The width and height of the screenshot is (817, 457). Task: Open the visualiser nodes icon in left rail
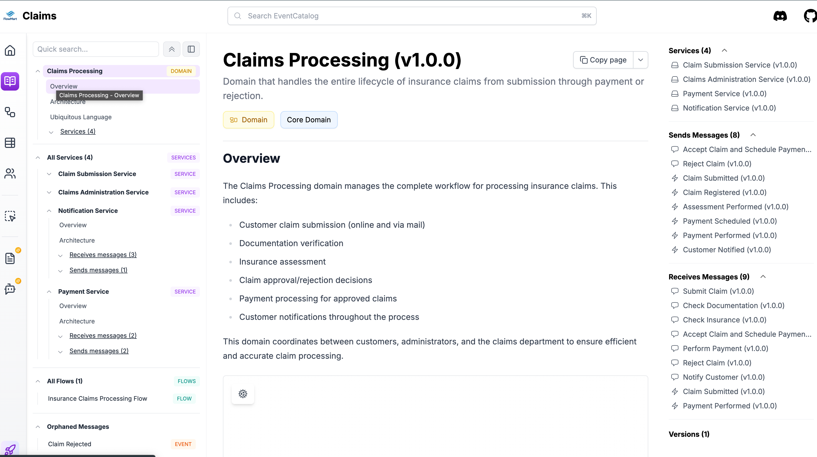pos(10,112)
